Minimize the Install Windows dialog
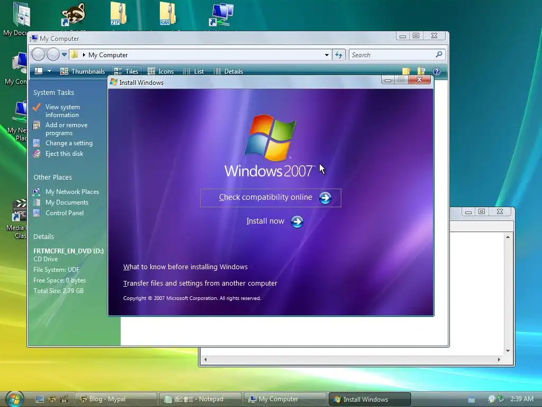 [388, 80]
